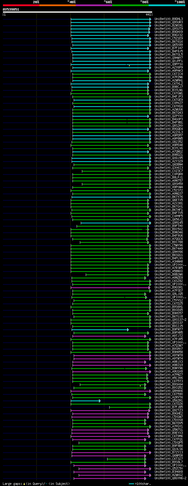Screen dimensions: 188x486
Task: Select hit label UniRef100_B9FNT7
Action: tap(169, 330)
